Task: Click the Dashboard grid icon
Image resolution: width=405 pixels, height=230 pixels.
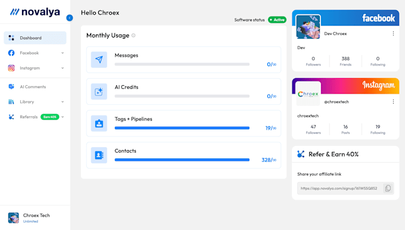Action: coord(11,38)
